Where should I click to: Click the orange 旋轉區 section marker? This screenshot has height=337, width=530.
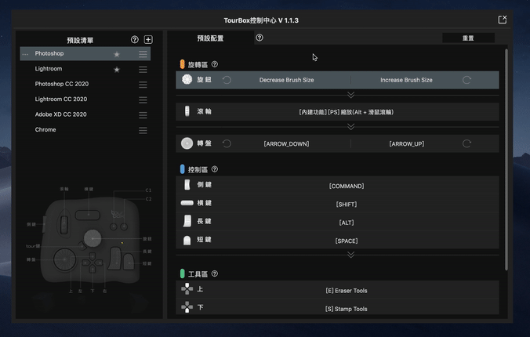pyautogui.click(x=182, y=64)
